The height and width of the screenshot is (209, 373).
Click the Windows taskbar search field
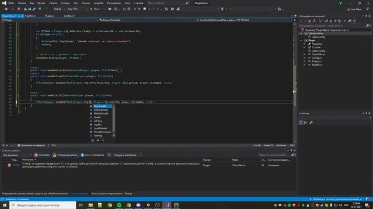[43, 205]
